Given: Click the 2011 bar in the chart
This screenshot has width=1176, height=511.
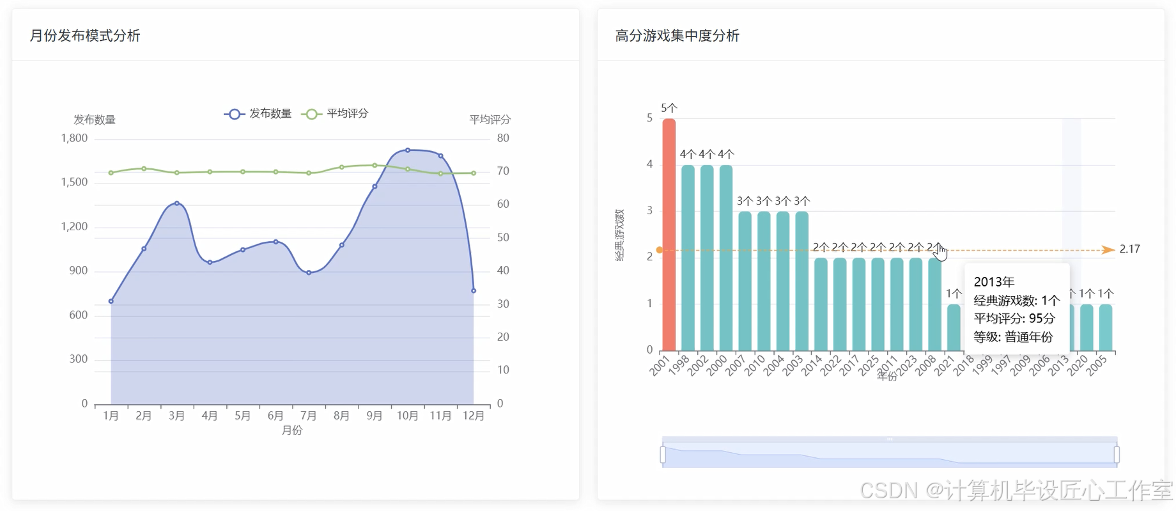Looking at the screenshot, I should tap(897, 304).
